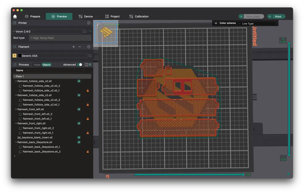Edit the Generic ASA filament preset
Image resolution: width=304 pixels, height=193 pixels.
(90, 56)
